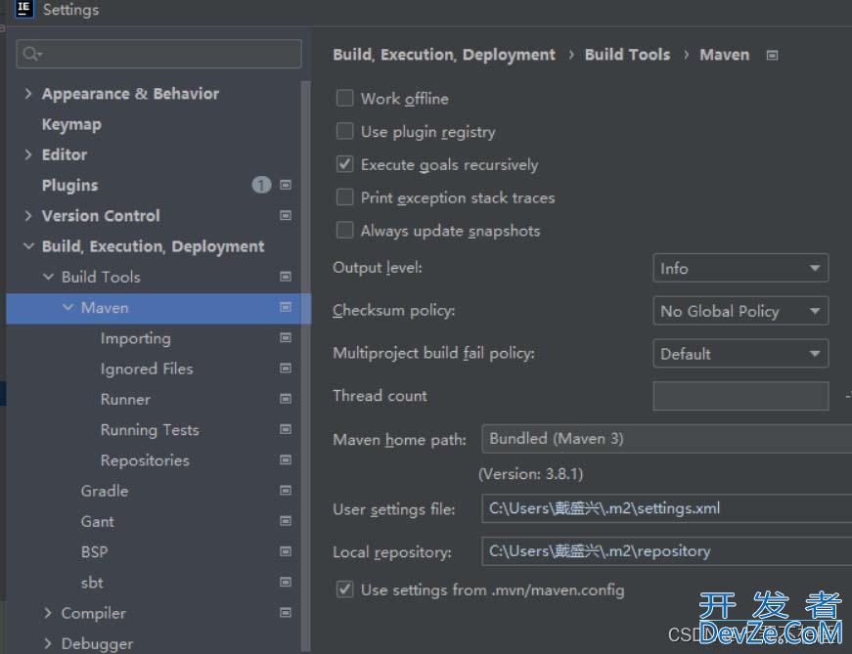Collapse the Build Tools node
This screenshot has width=852, height=654.
pyautogui.click(x=48, y=277)
